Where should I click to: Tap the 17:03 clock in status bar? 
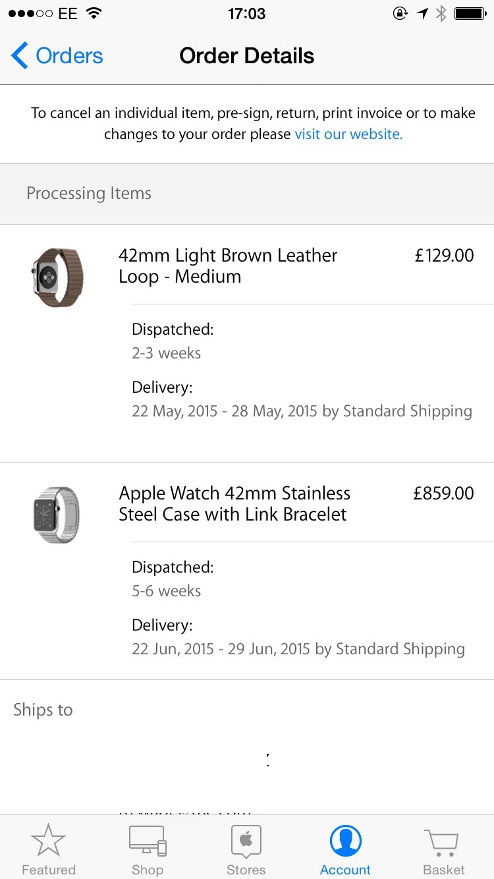tap(246, 13)
